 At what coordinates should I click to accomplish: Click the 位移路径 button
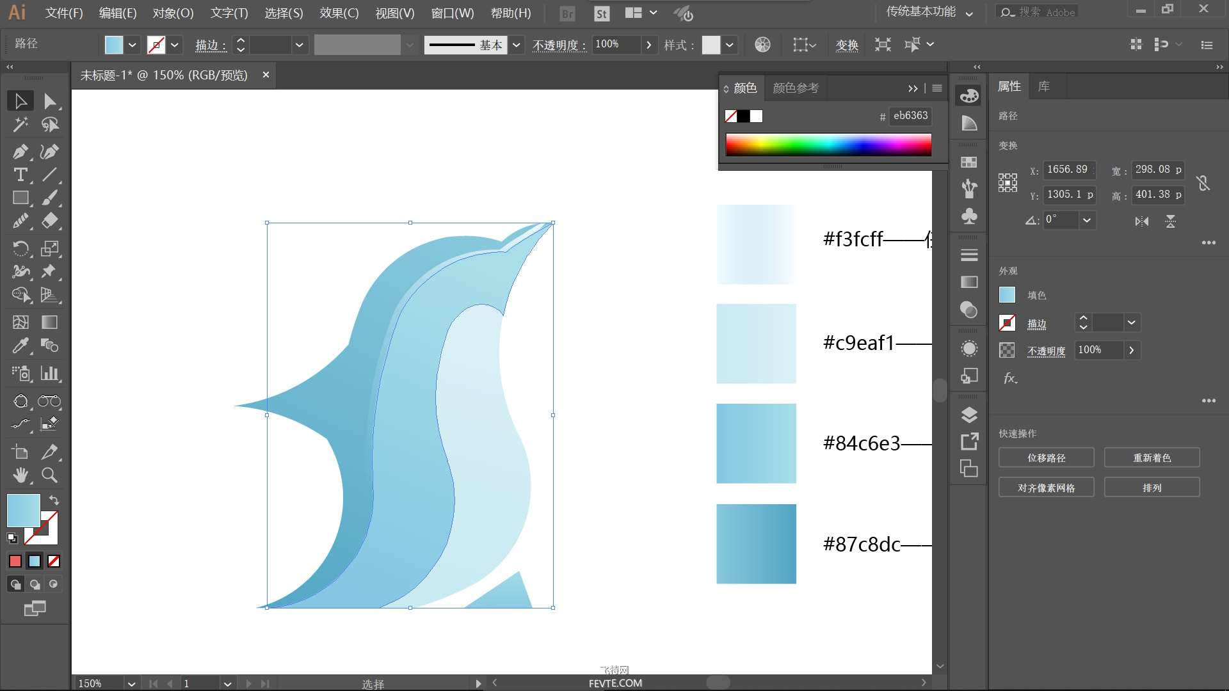click(x=1047, y=458)
